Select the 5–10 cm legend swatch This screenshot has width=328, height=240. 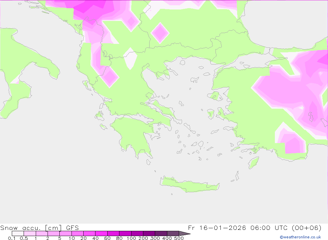(x=66, y=233)
